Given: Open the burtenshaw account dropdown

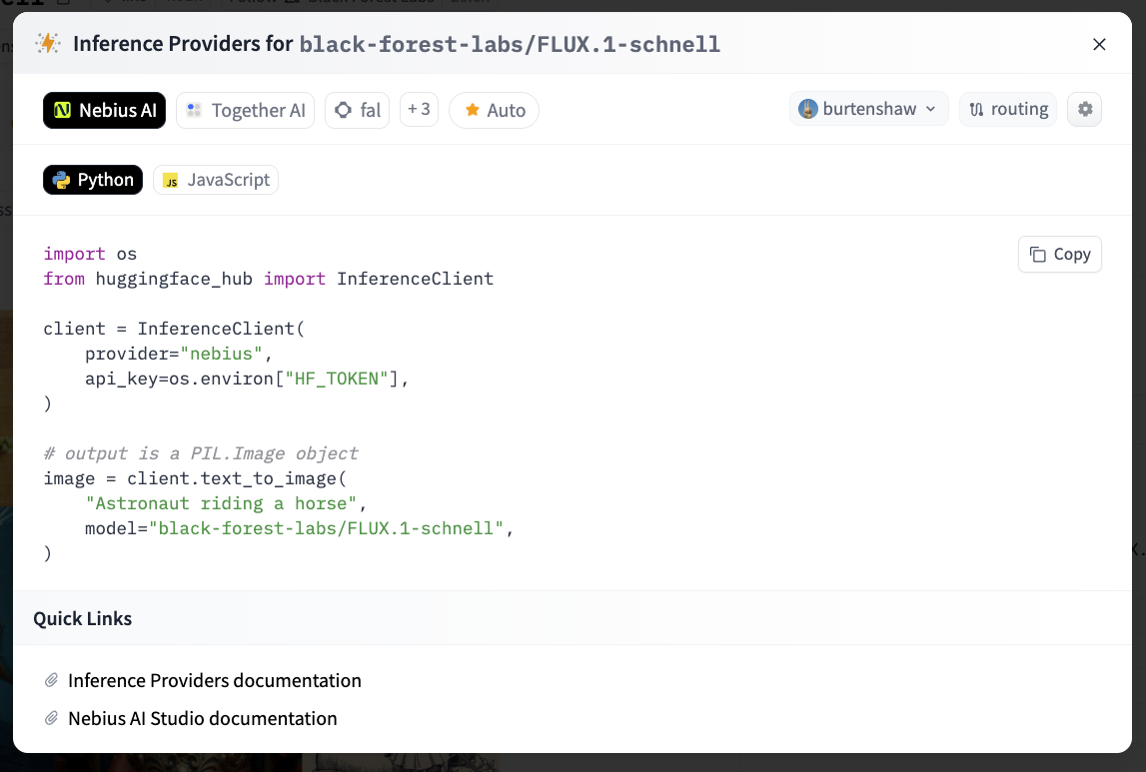Looking at the screenshot, I should pos(868,108).
